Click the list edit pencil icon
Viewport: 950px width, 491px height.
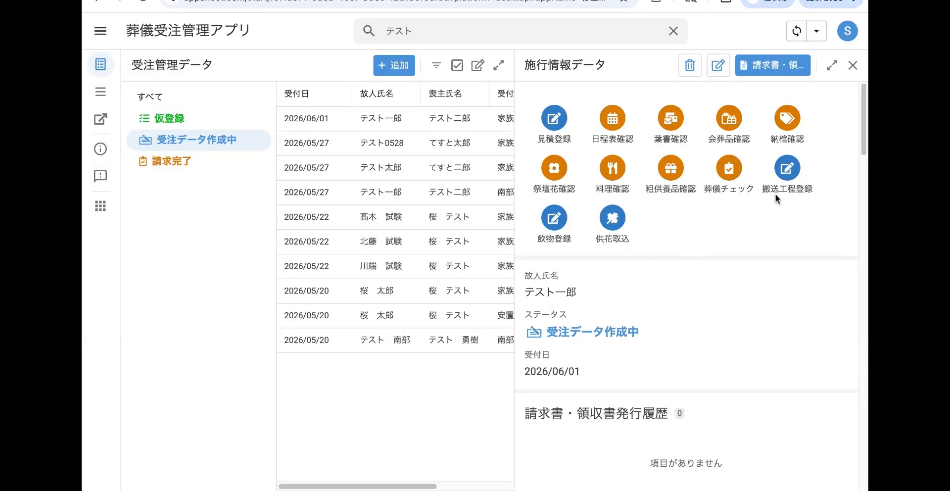click(477, 65)
